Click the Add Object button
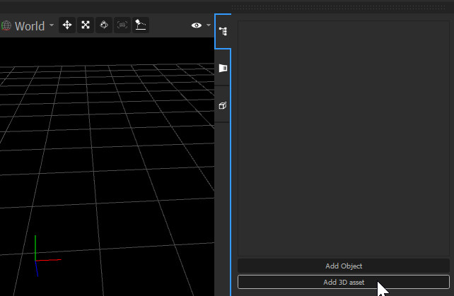The height and width of the screenshot is (296, 454). tap(343, 266)
